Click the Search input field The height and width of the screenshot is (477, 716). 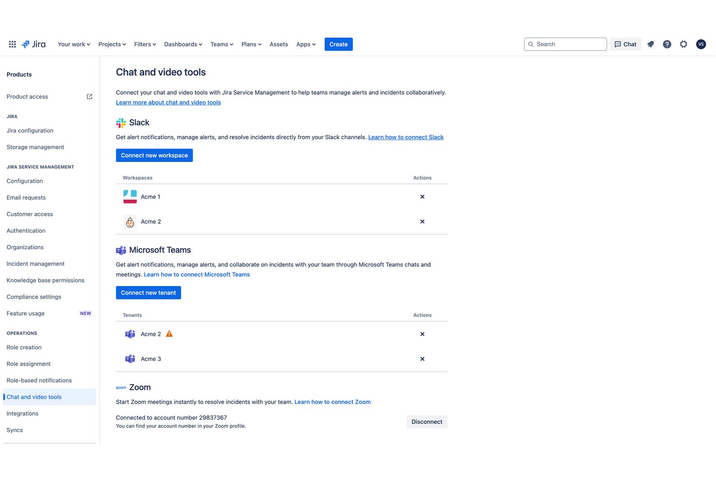point(566,44)
